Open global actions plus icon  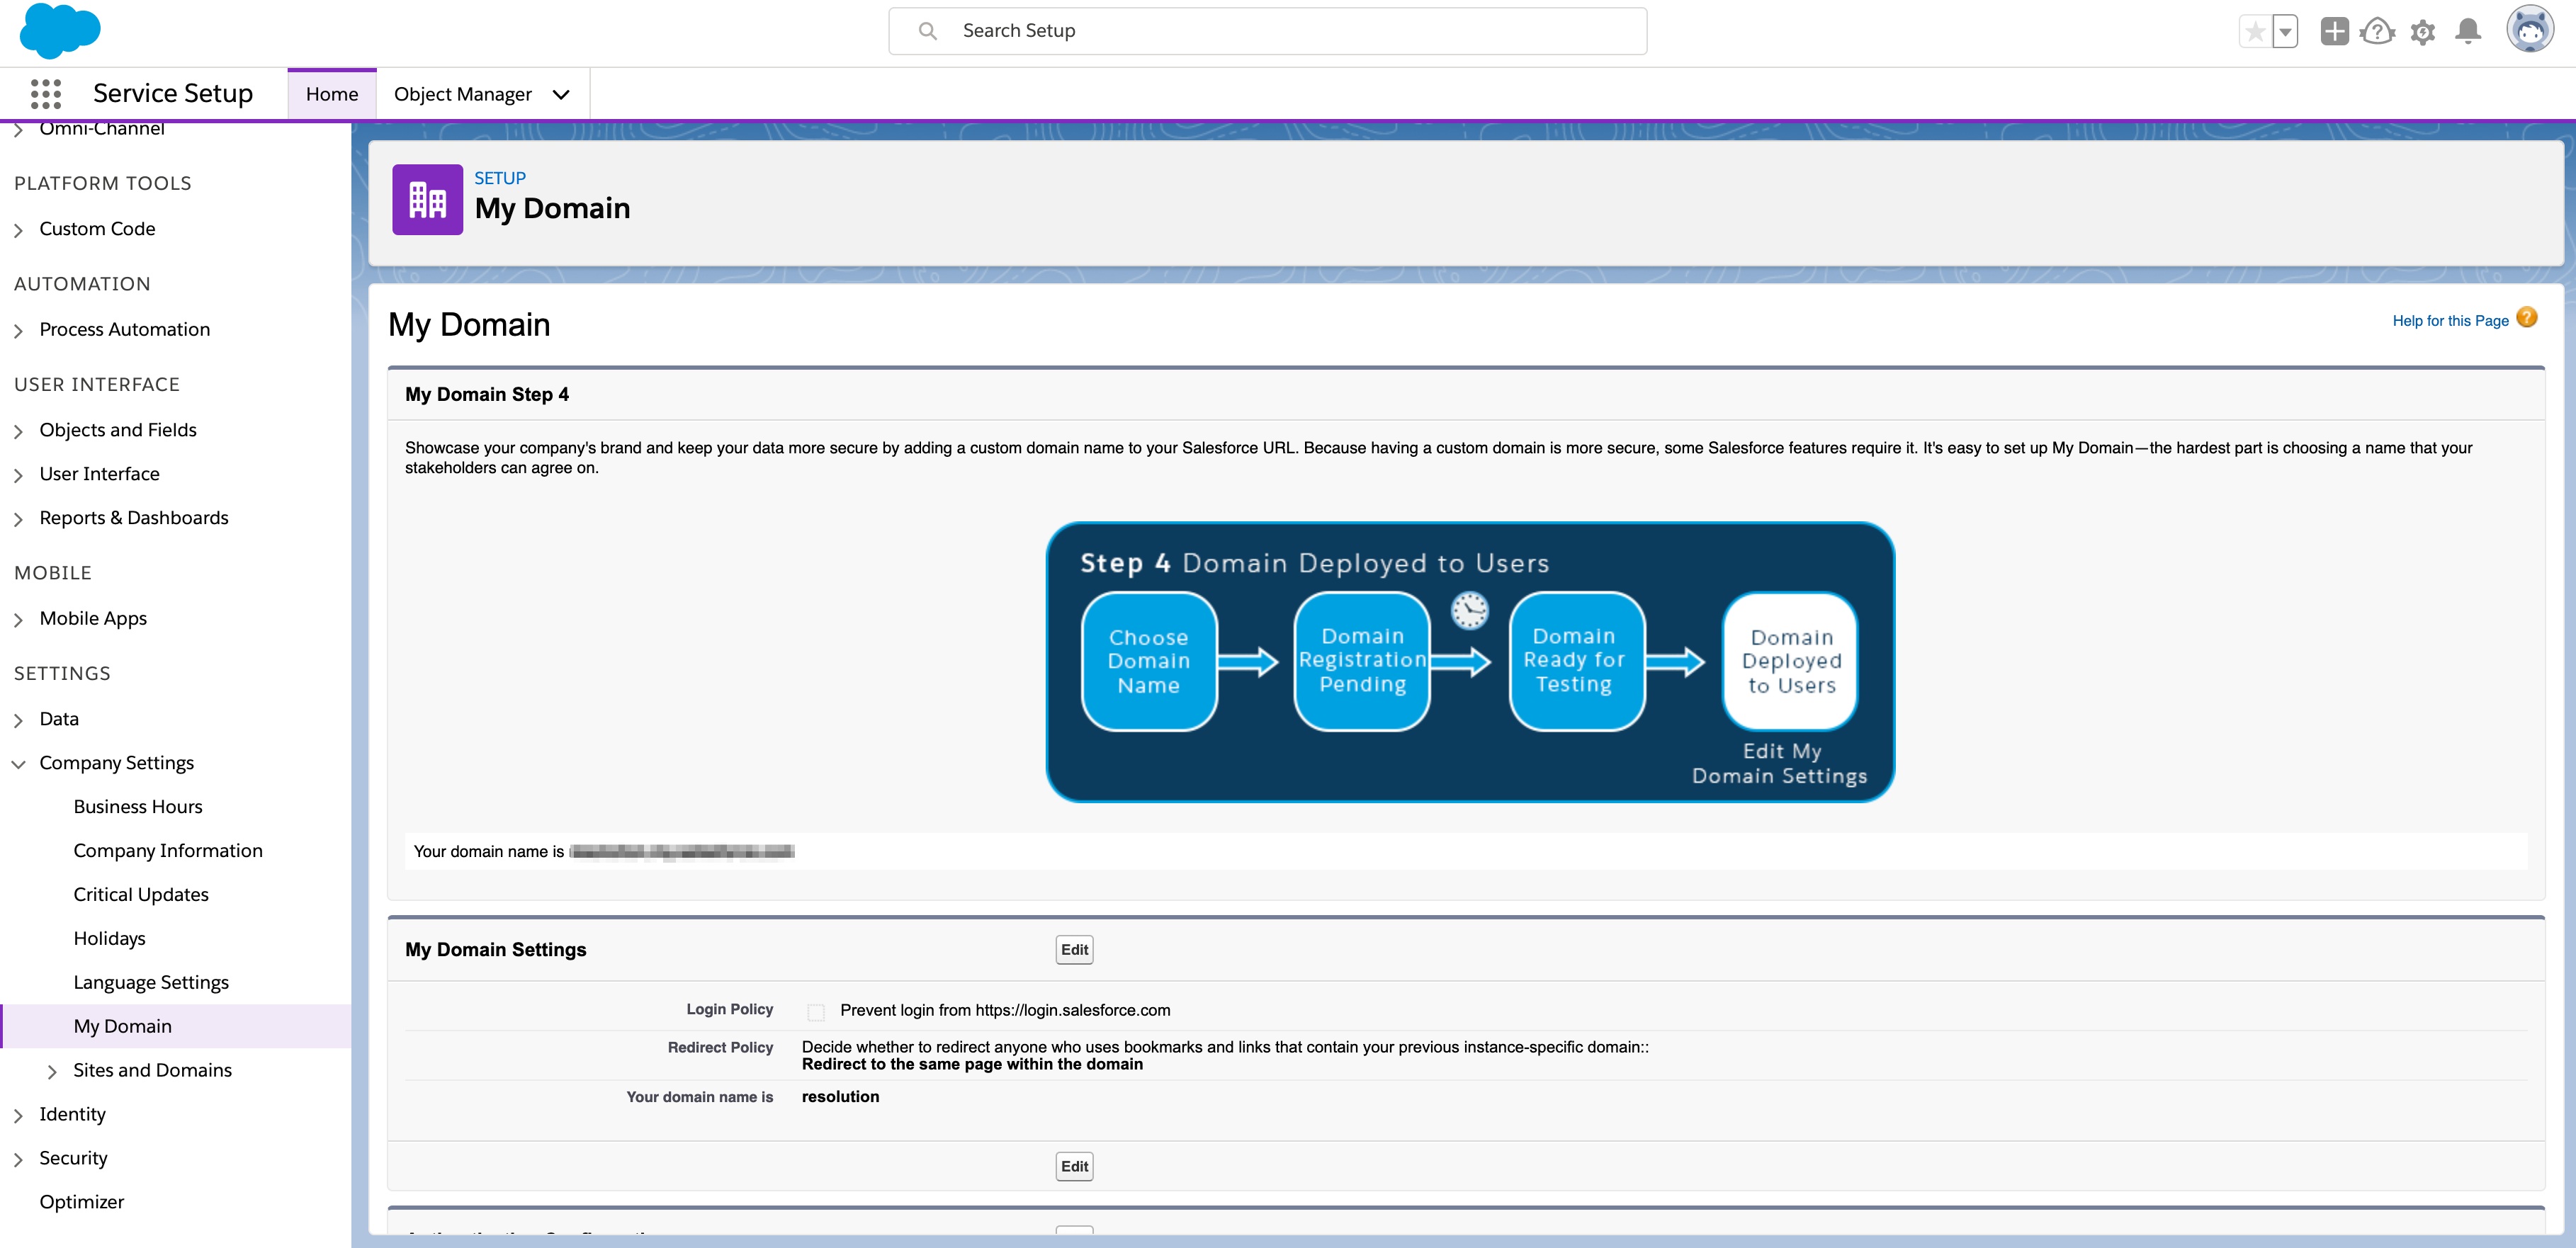pos(2334,32)
